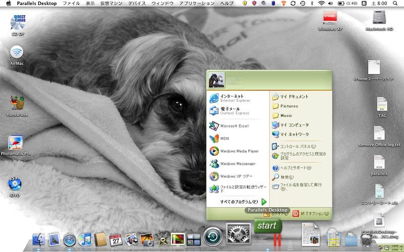Click the clock showing 土 8:00
The height and width of the screenshot is (252, 404).
pyautogui.click(x=379, y=4)
